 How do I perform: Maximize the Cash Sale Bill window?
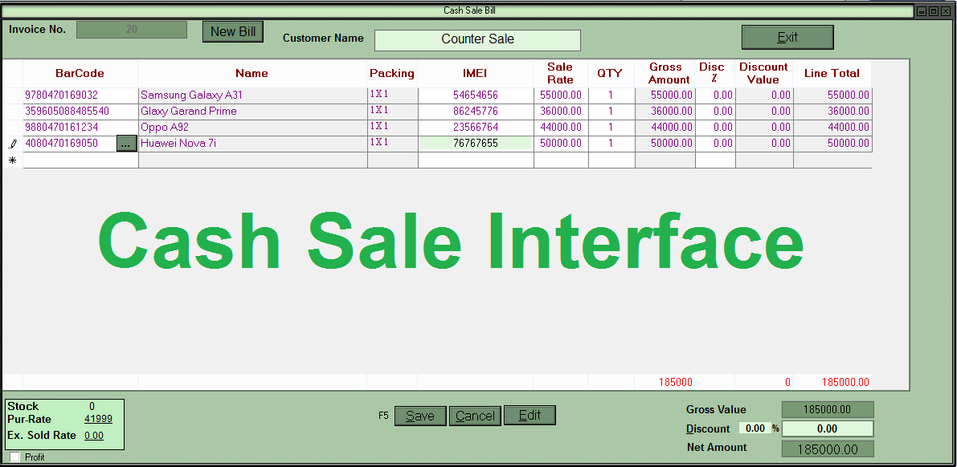tap(933, 11)
